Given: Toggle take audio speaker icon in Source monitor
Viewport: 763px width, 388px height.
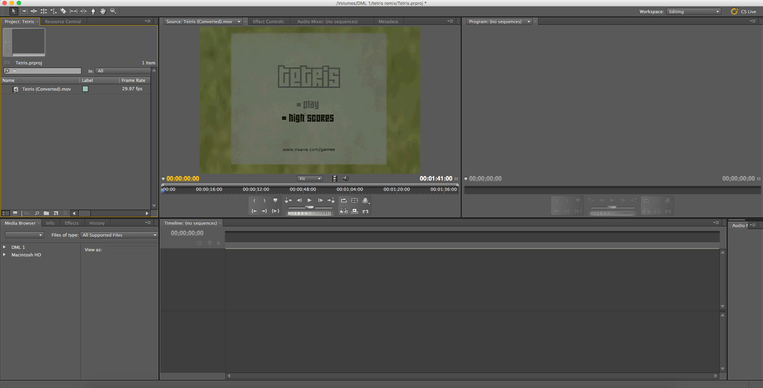Looking at the screenshot, I should click(x=345, y=179).
